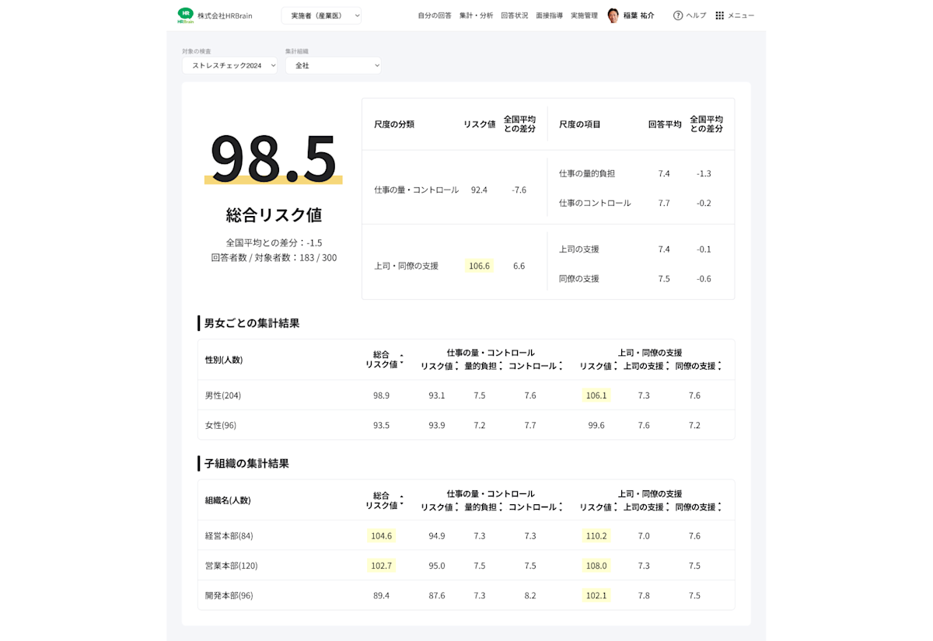This screenshot has height=641, width=933.
Task: Open 面接指導 menu
Action: (550, 16)
